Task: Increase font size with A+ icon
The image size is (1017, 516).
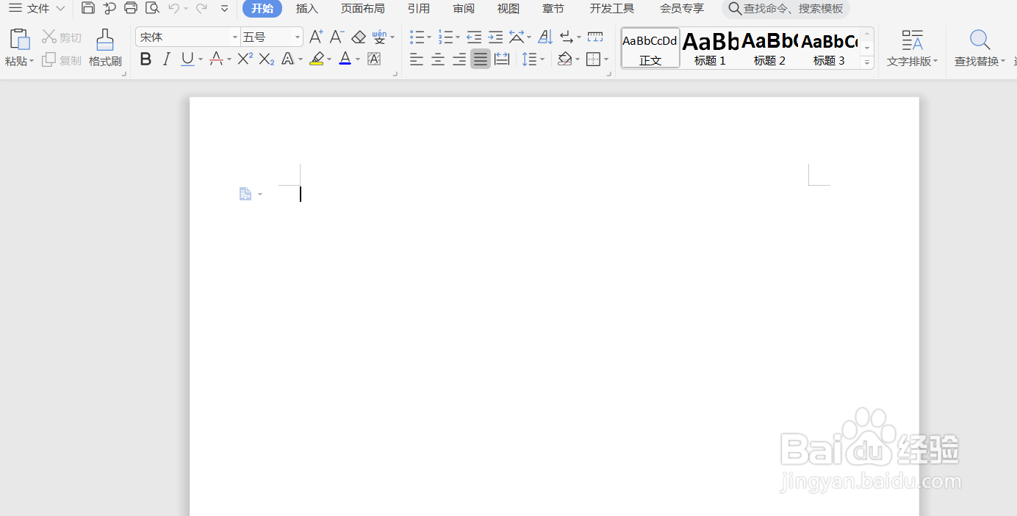Action: tap(316, 37)
